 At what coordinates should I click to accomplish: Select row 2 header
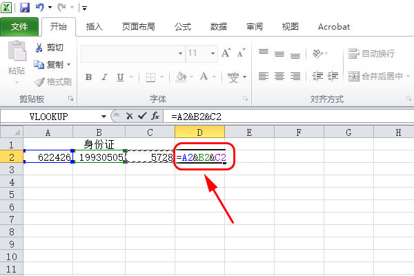(12, 157)
